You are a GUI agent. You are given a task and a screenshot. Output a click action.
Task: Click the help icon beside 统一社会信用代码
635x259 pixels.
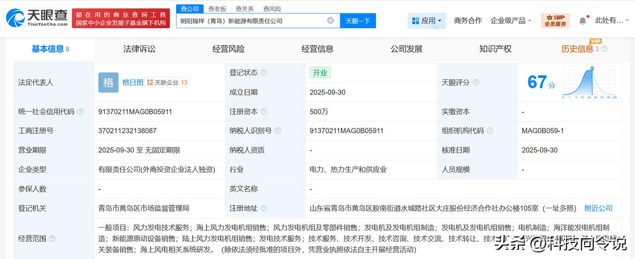click(80, 112)
